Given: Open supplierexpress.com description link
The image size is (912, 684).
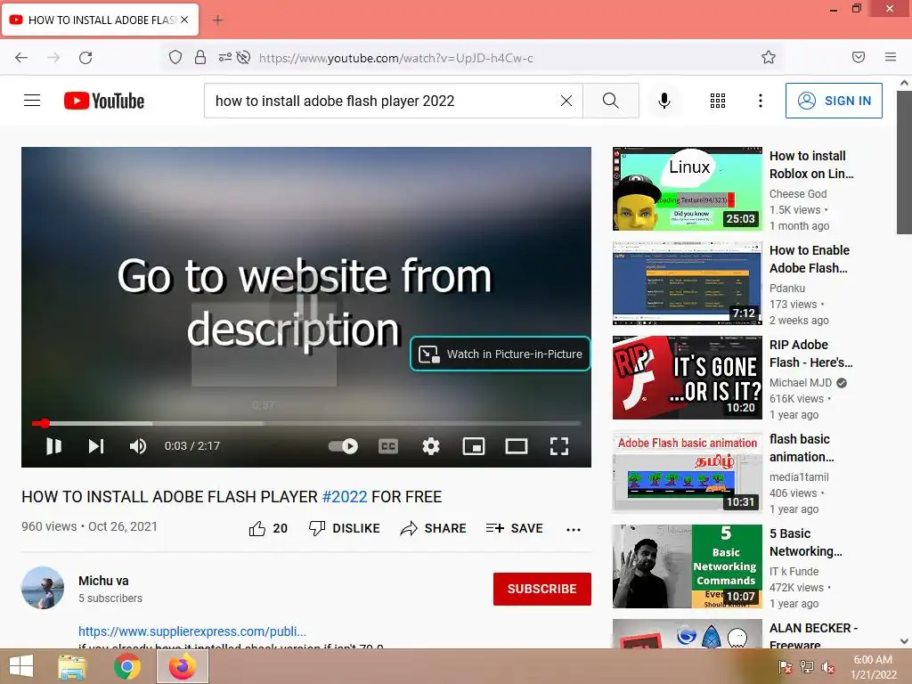Looking at the screenshot, I should pos(192,631).
